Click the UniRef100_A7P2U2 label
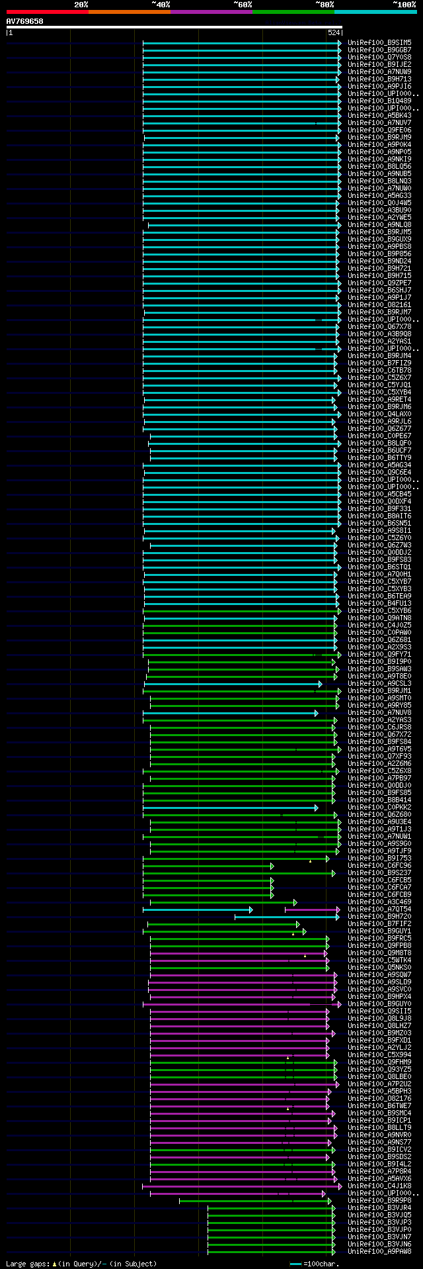 click(x=379, y=1084)
